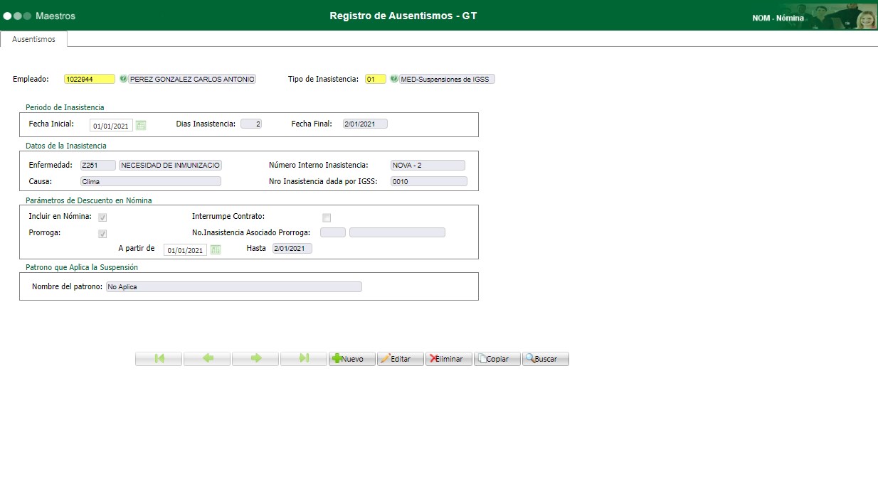Viewport: 878px width, 496px height.
Task: Click the MED-Suspensiones de IGSS description
Action: pos(447,79)
